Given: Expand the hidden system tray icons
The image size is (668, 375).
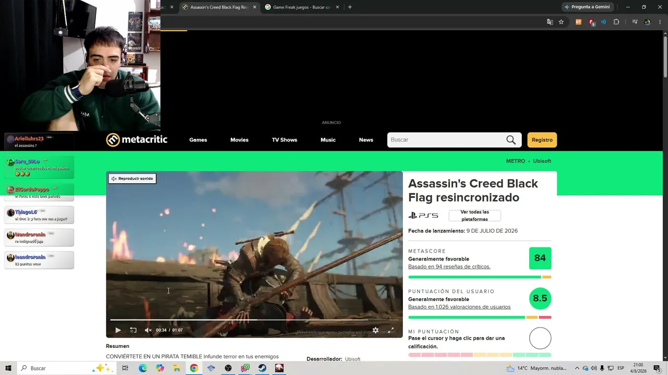Looking at the screenshot, I should pyautogui.click(x=577, y=368).
